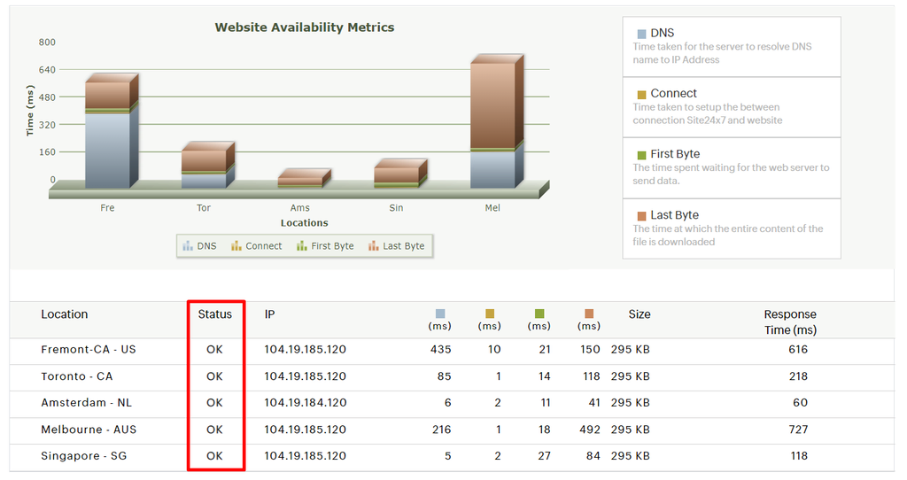Click the Website Availability Metrics chart title
Image resolution: width=907 pixels, height=480 pixels.
[x=305, y=27]
